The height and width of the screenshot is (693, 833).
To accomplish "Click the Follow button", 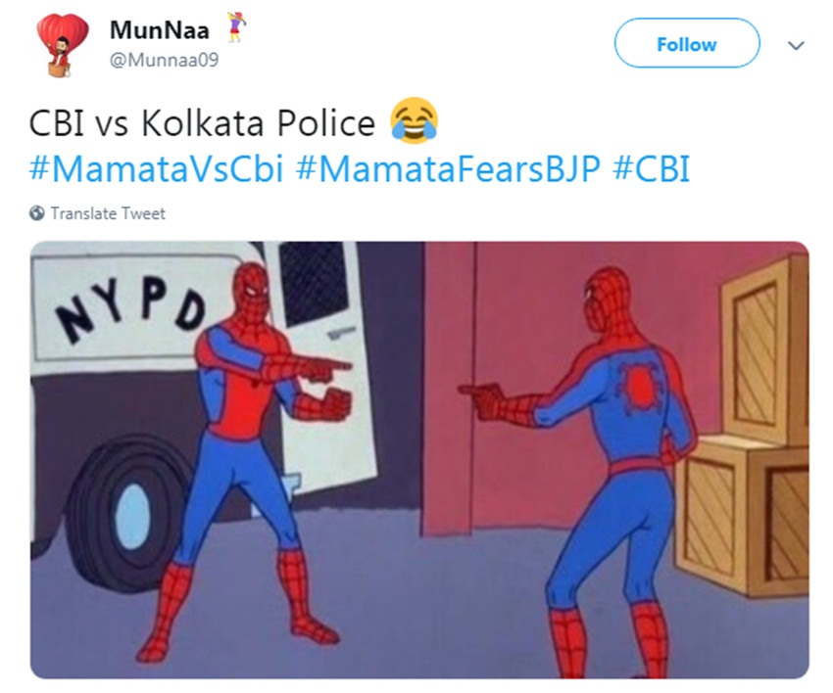I will 687,43.
